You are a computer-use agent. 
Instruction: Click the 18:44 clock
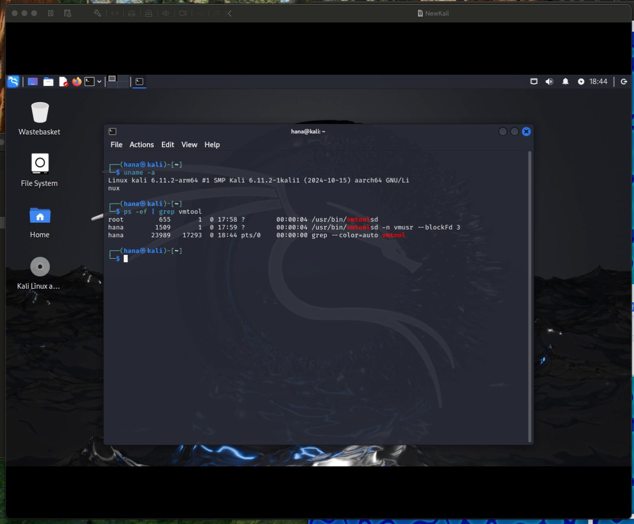tap(598, 82)
